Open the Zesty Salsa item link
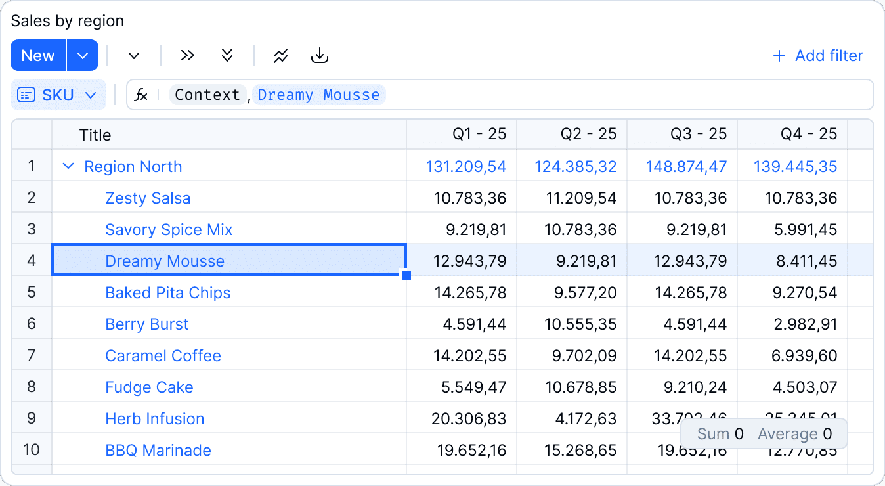The width and height of the screenshot is (885, 486). point(148,198)
